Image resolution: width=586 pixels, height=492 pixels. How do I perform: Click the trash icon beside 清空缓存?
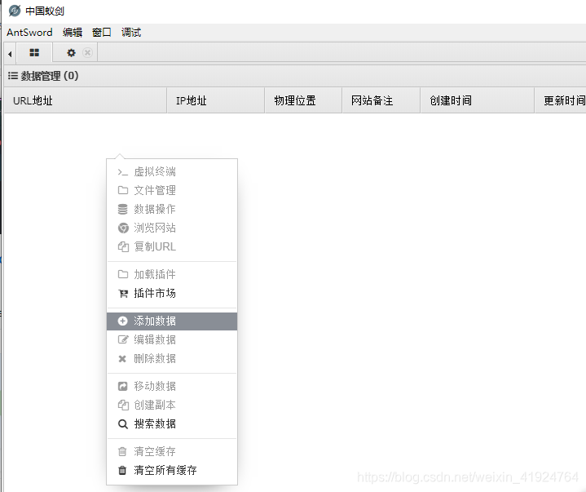pos(122,451)
